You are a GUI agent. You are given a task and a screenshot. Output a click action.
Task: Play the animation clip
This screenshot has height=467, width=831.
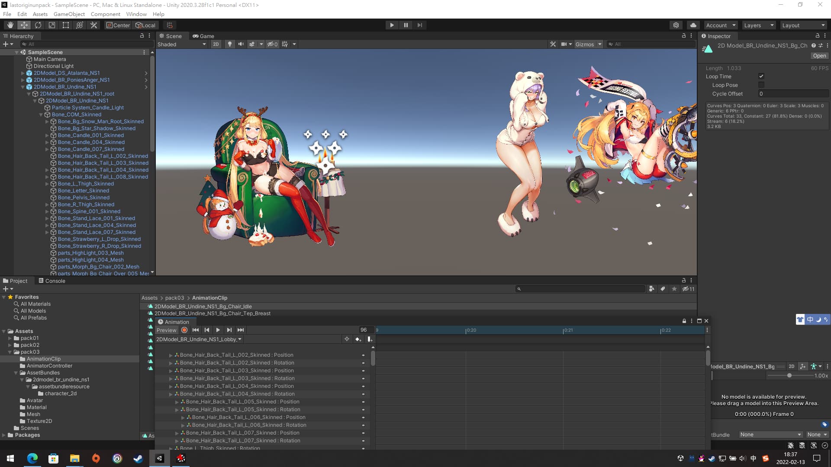[218, 330]
